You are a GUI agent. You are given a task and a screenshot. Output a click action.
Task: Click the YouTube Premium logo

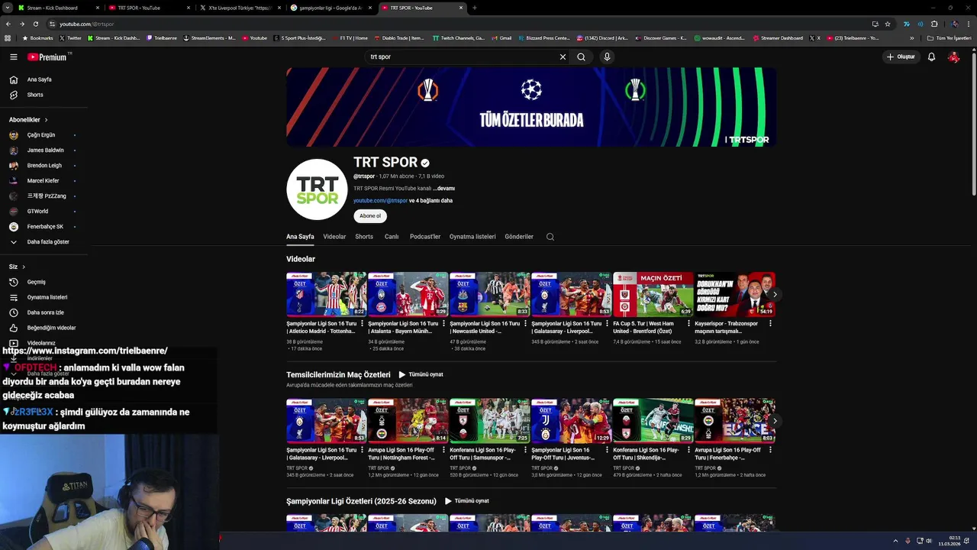coord(49,57)
